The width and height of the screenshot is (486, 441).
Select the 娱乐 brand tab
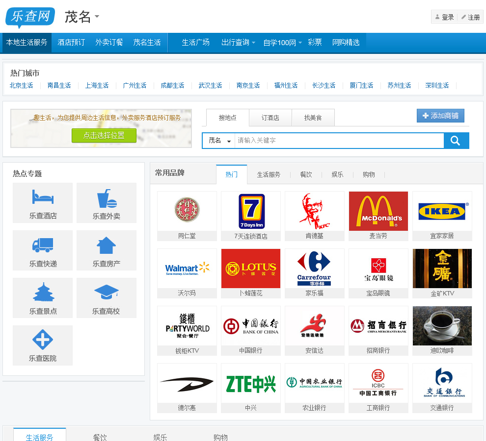click(337, 174)
